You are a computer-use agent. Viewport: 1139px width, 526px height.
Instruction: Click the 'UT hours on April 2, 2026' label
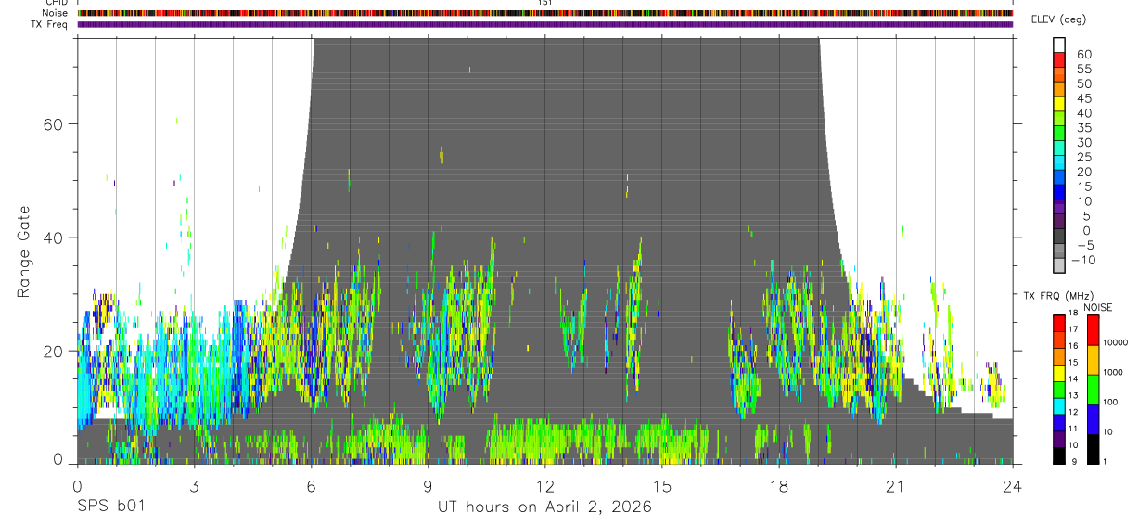point(544,507)
